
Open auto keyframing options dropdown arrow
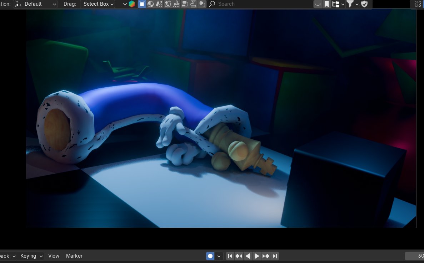pyautogui.click(x=219, y=256)
